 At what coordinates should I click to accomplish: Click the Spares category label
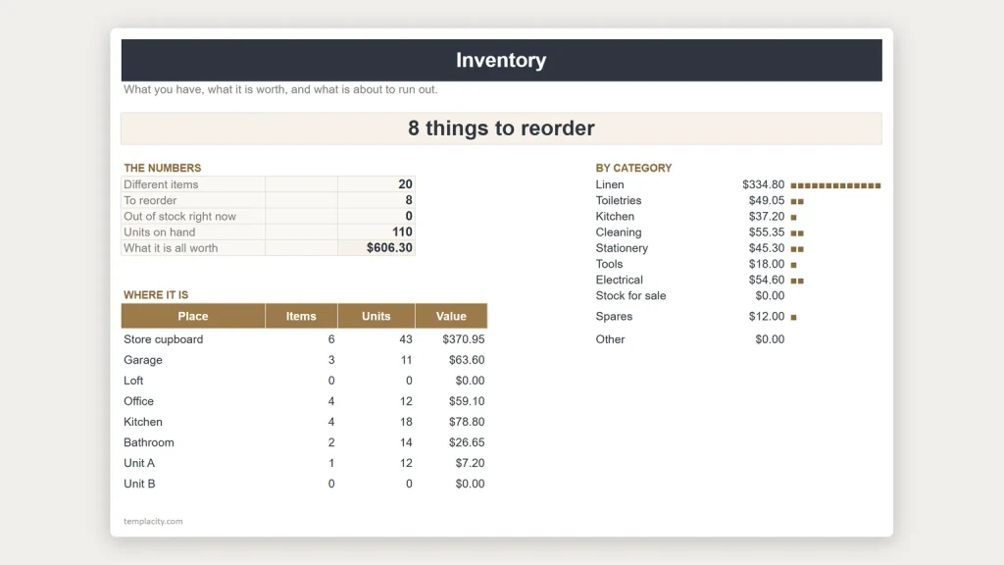[614, 317]
